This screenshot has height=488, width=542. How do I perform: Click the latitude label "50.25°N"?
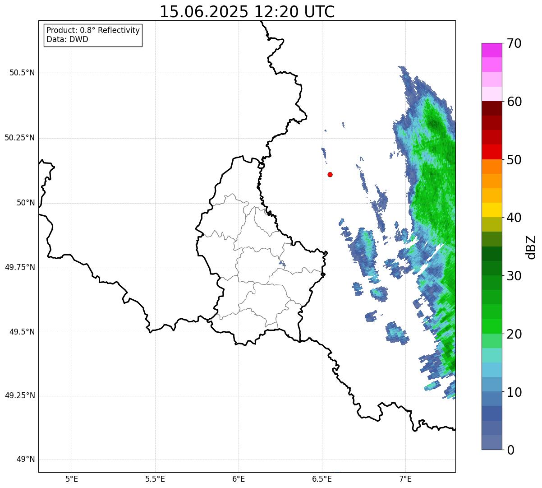pyautogui.click(x=20, y=138)
